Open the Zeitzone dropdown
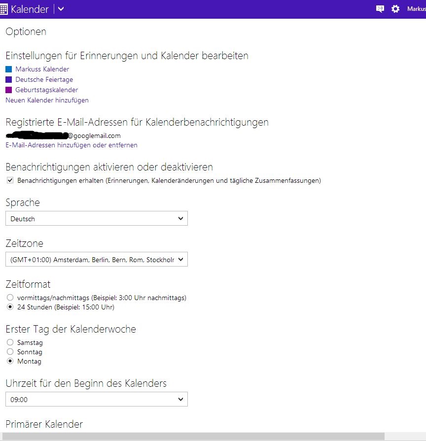 pos(97,259)
